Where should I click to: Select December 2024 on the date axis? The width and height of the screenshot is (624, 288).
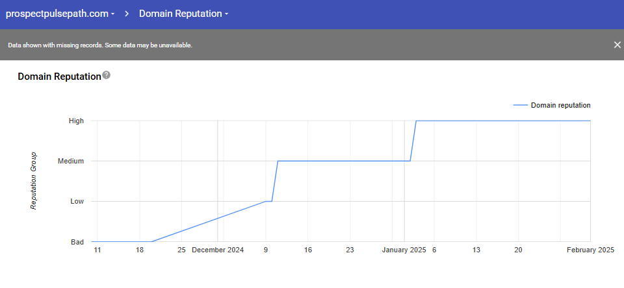pyautogui.click(x=218, y=250)
